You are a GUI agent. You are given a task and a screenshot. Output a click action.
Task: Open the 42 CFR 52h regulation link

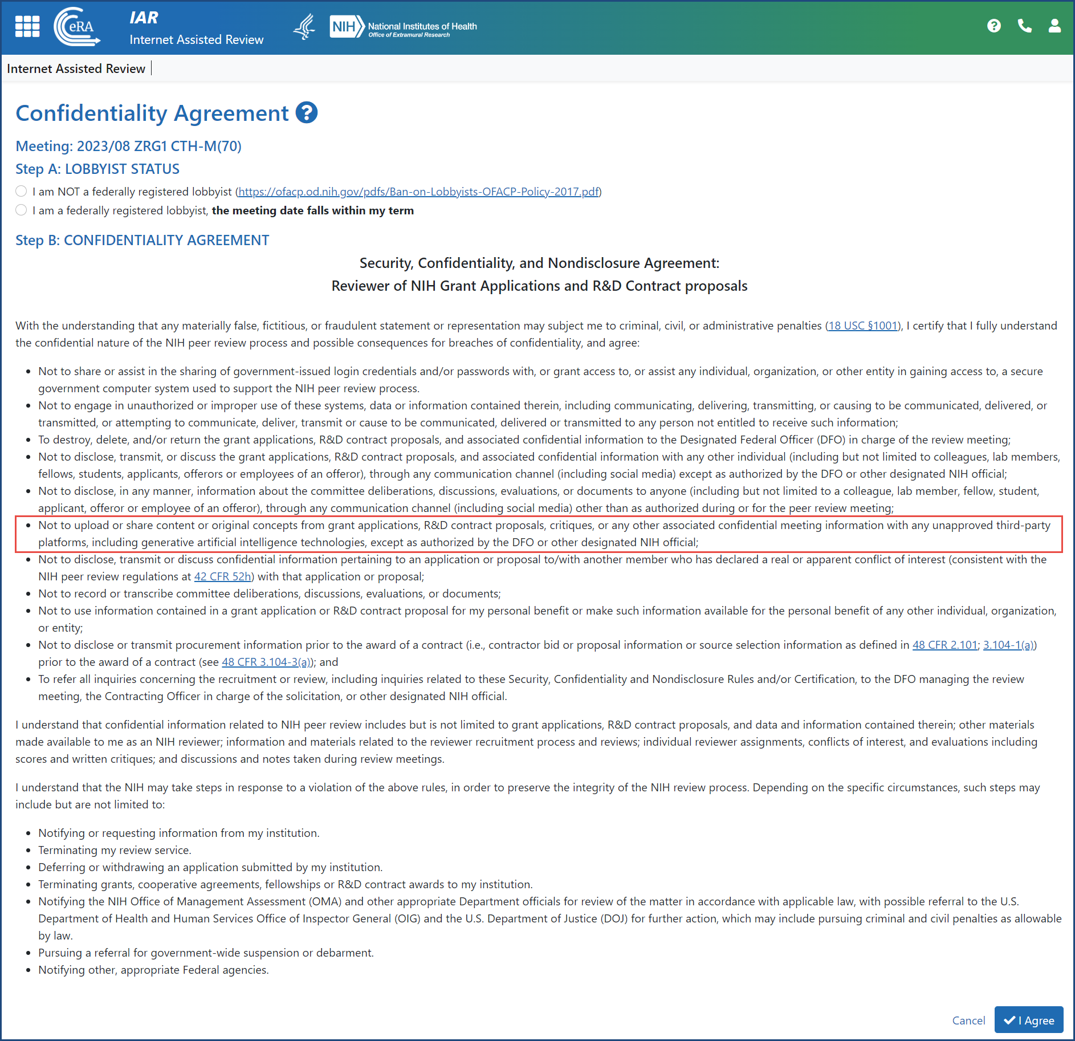[224, 576]
